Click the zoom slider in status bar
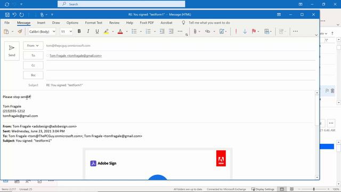This screenshot has width=341, height=192. (314, 189)
